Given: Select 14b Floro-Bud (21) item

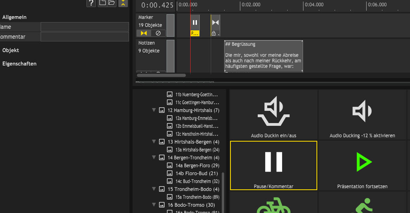Looking at the screenshot, I should pos(197,173).
